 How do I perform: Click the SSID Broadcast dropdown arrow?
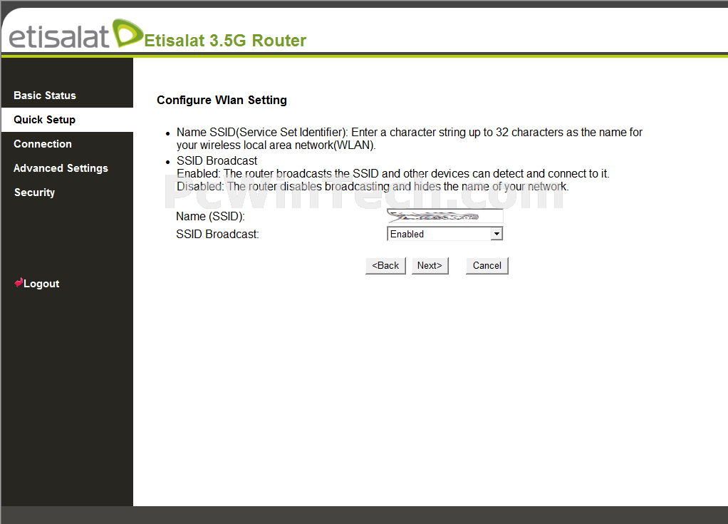point(496,234)
